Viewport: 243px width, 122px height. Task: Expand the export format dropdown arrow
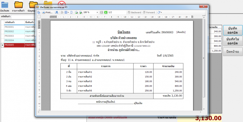161,12
